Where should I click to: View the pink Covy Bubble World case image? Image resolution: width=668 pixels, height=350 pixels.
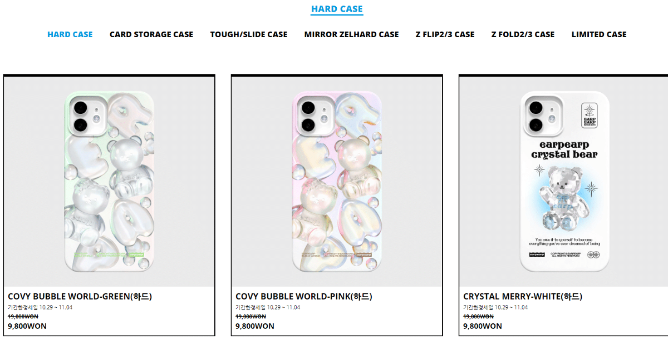click(337, 181)
